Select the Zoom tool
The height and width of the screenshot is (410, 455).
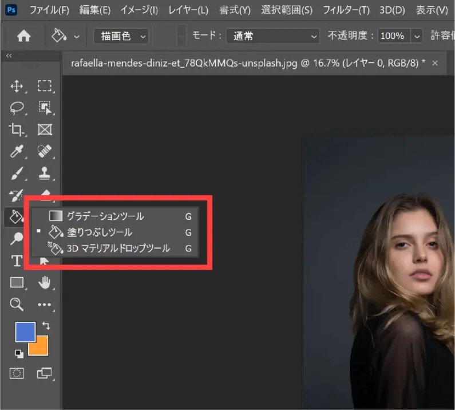[x=16, y=304]
